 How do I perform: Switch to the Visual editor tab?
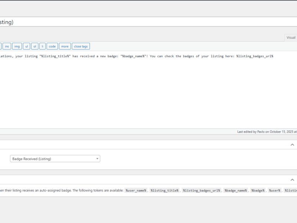tap(291, 38)
